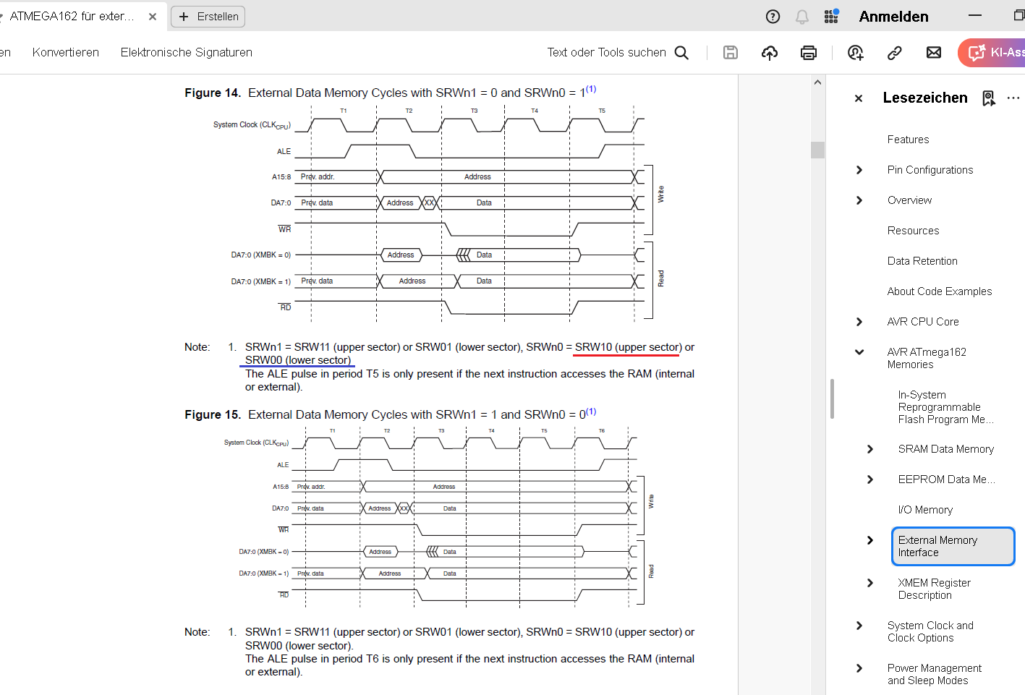Click the Lesezeichen panel scrollbar thumb
This screenshot has width=1025, height=695.
pyautogui.click(x=832, y=398)
